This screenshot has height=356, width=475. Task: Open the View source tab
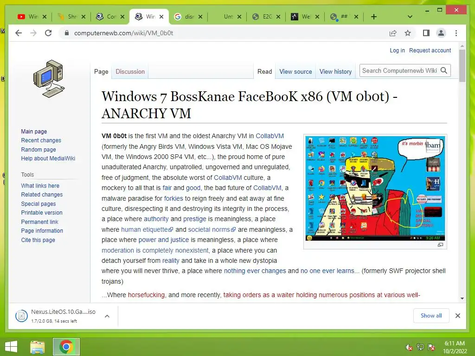[295, 72]
